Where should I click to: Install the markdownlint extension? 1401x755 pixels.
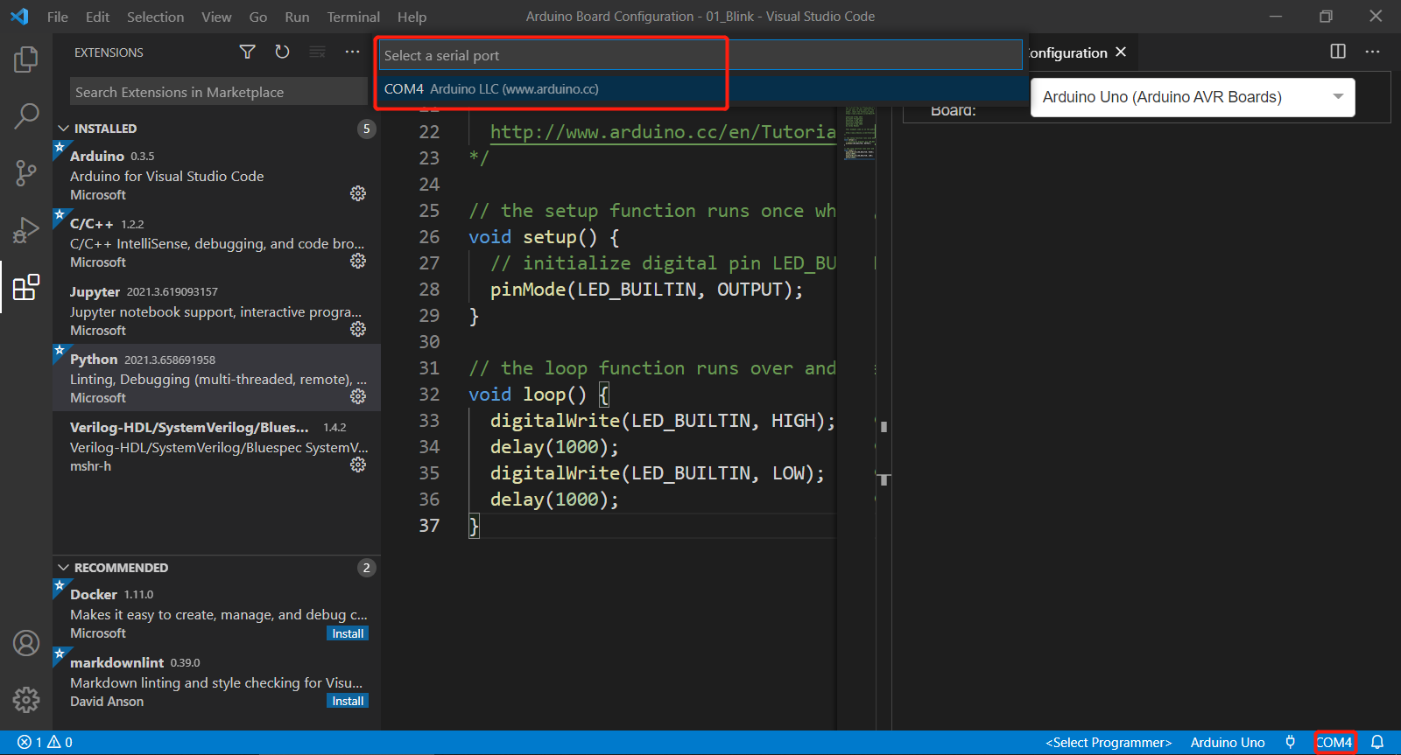348,701
